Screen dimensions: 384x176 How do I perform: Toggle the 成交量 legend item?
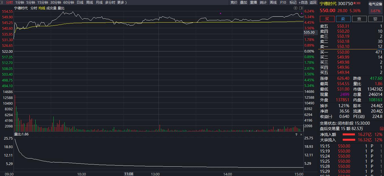[x=51, y=8]
